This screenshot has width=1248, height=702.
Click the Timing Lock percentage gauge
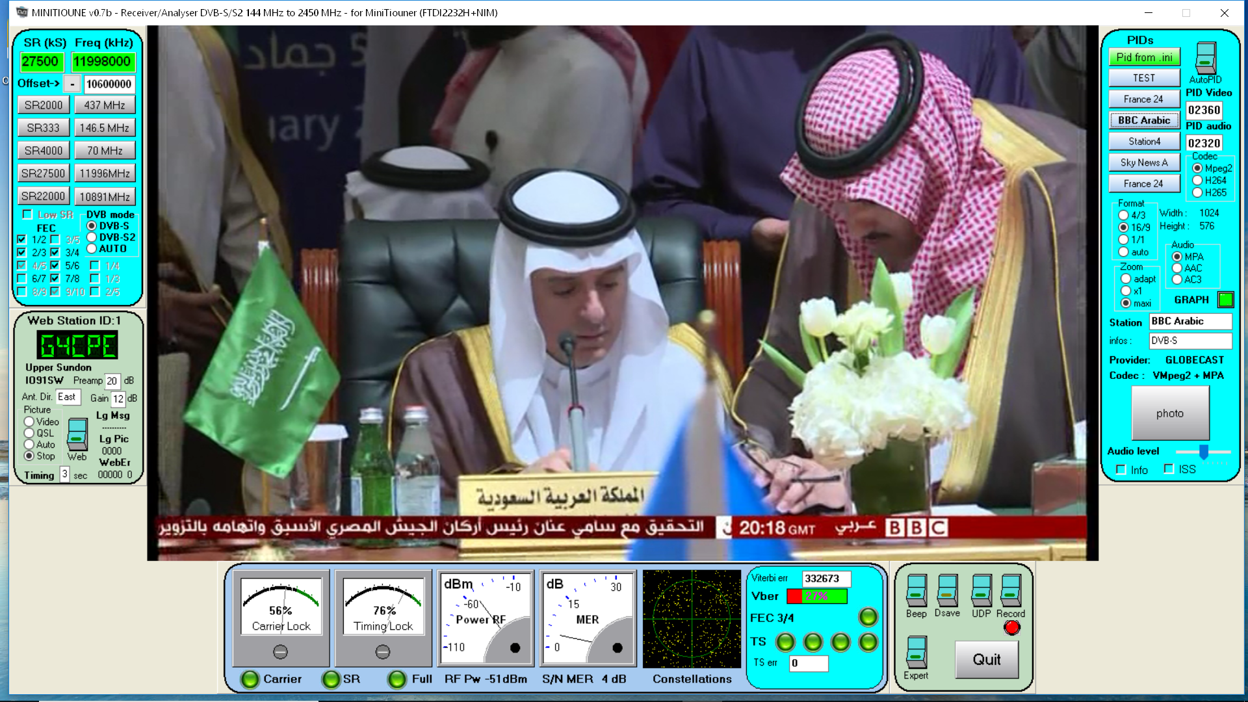[x=383, y=606]
